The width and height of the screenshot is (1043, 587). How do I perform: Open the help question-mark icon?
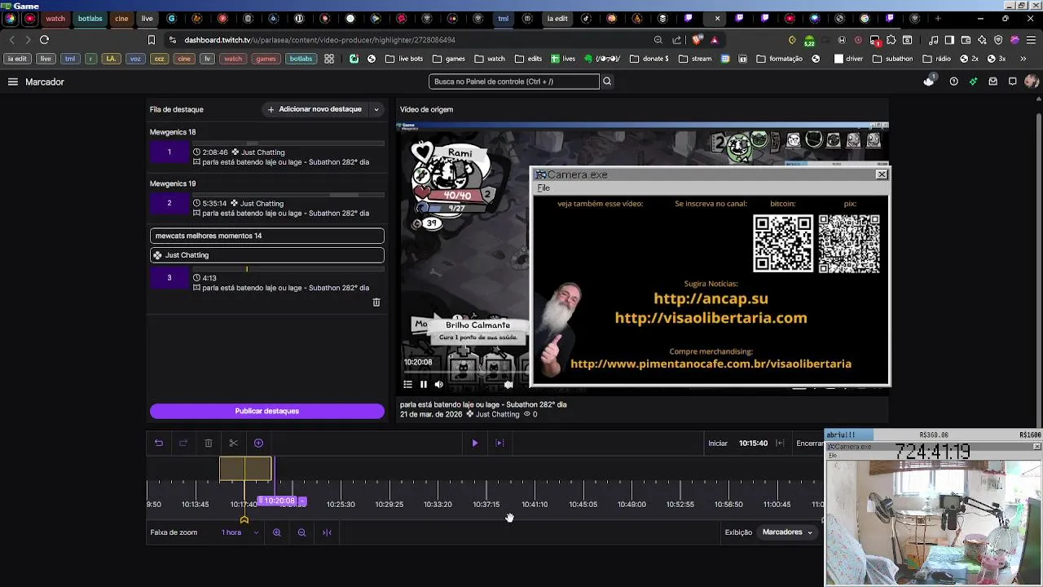click(x=953, y=82)
